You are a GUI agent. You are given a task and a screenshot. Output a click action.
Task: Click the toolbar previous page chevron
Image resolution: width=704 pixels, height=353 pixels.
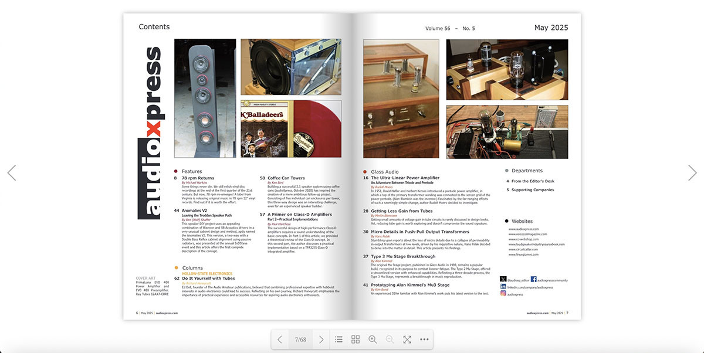(x=280, y=340)
